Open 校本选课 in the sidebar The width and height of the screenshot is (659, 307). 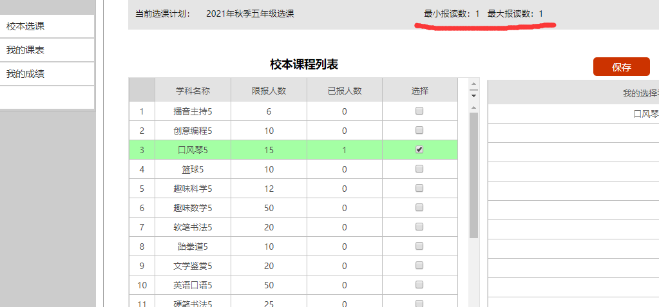point(26,26)
